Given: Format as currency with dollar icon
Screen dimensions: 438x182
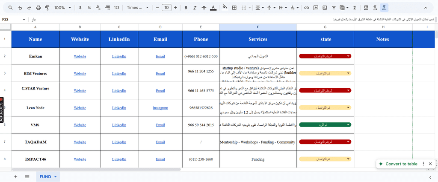Looking at the screenshot, I should pyautogui.click(x=80, y=8).
